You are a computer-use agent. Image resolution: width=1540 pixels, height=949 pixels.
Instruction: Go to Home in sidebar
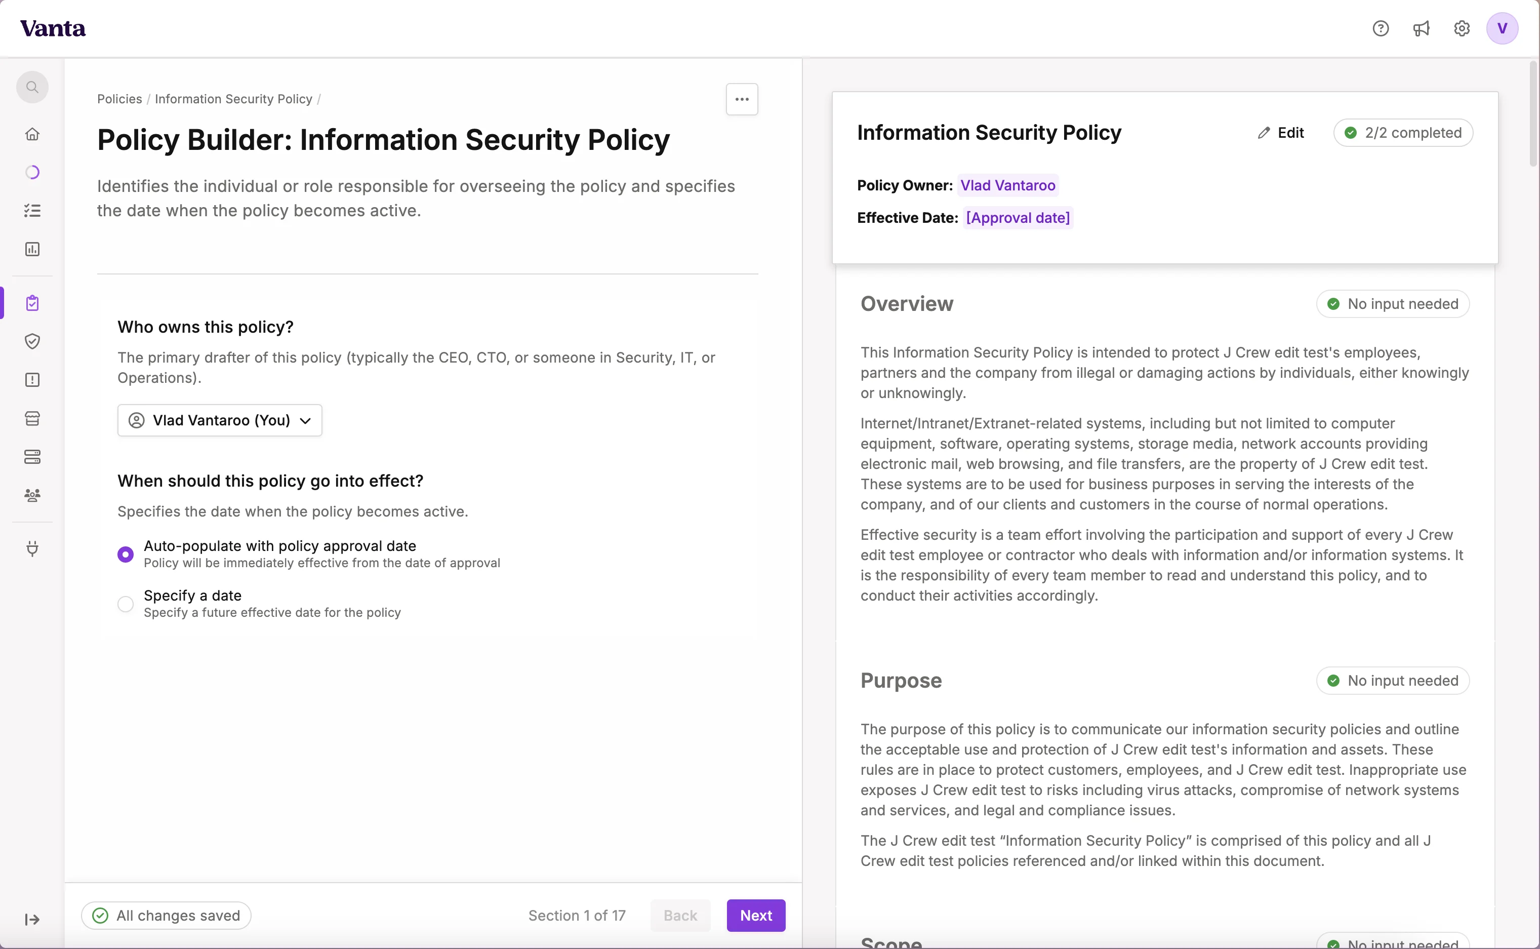point(32,134)
